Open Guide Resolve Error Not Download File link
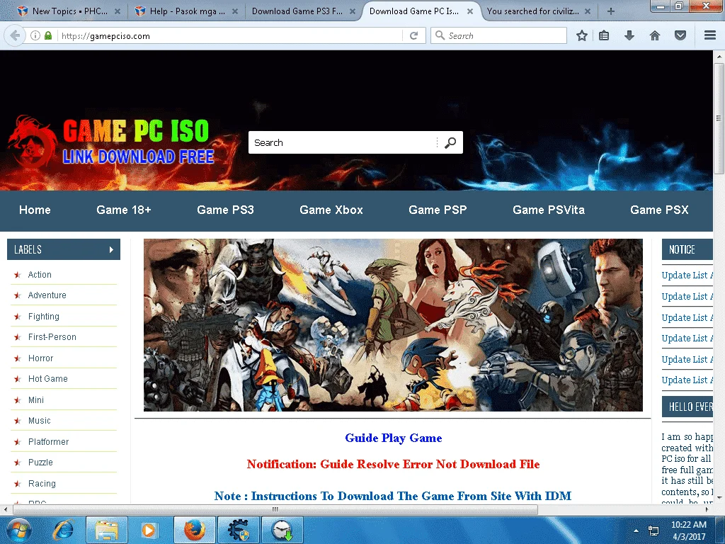This screenshot has height=544, width=725. tap(393, 464)
